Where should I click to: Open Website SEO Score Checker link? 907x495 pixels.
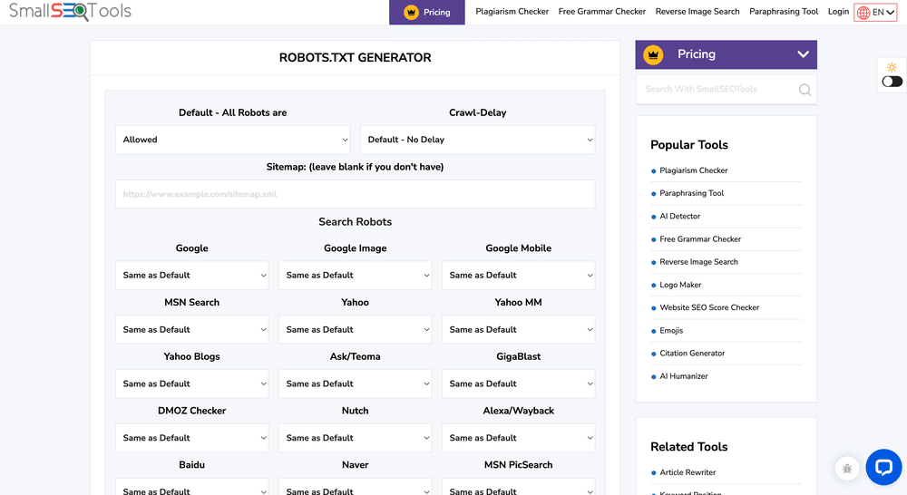click(x=709, y=307)
